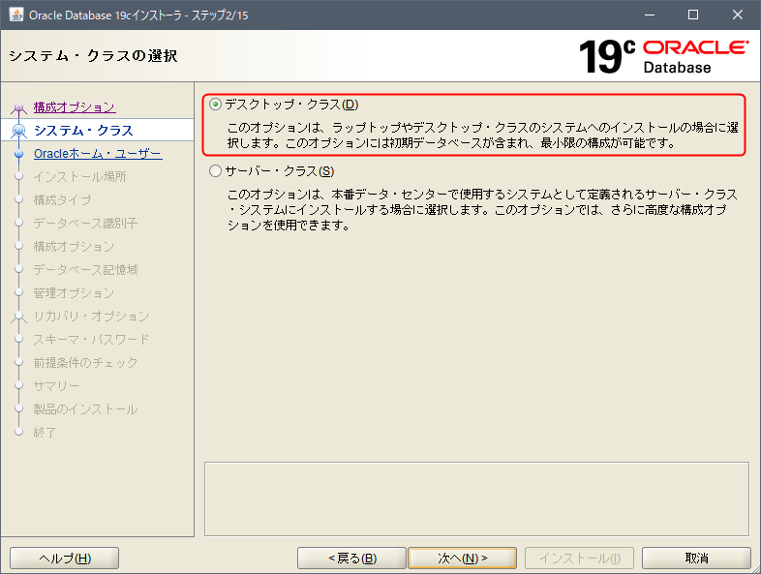761x574 pixels.
Task: Click the 終了 step text
Action: click(45, 433)
